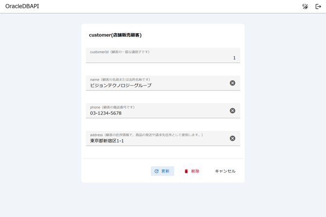Click the name field label description

point(120,79)
